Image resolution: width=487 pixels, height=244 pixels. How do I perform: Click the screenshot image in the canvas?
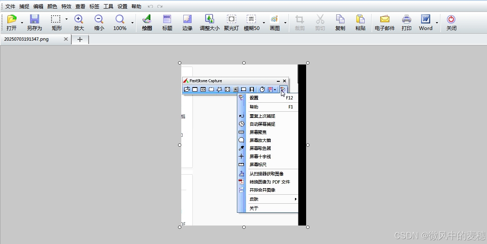243,145
